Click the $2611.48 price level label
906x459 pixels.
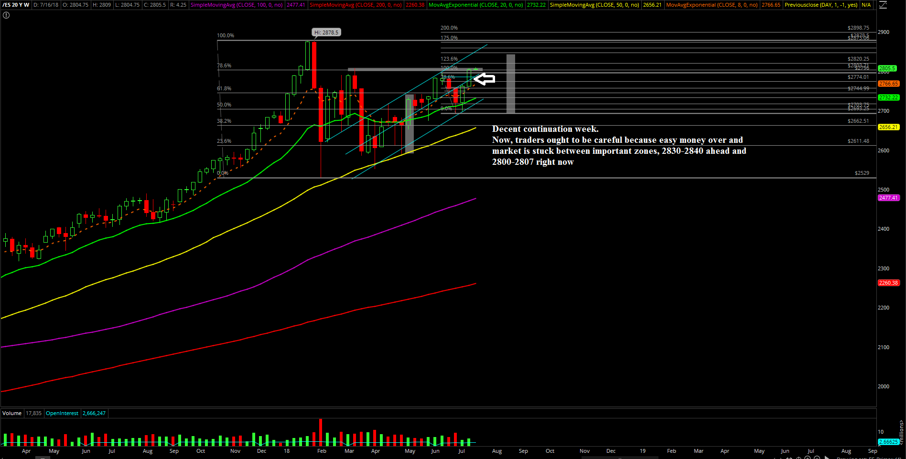(858, 141)
